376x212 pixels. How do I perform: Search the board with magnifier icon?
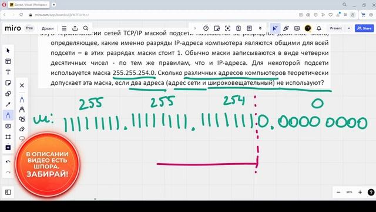[86, 28]
